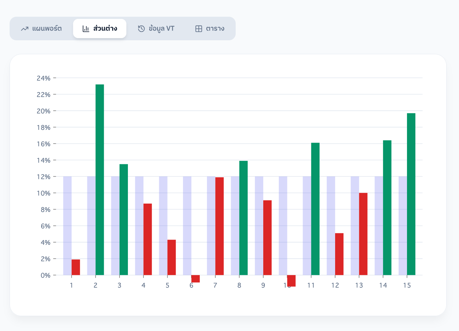The image size is (459, 331).
Task: Click the small red bar at year 1
Action: [x=76, y=267]
